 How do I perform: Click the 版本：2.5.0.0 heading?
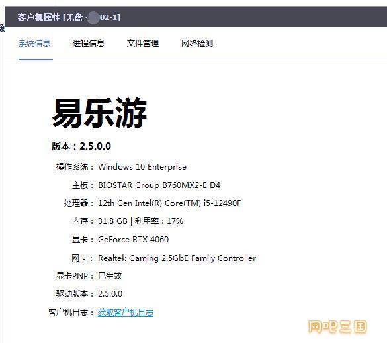pyautogui.click(x=81, y=146)
